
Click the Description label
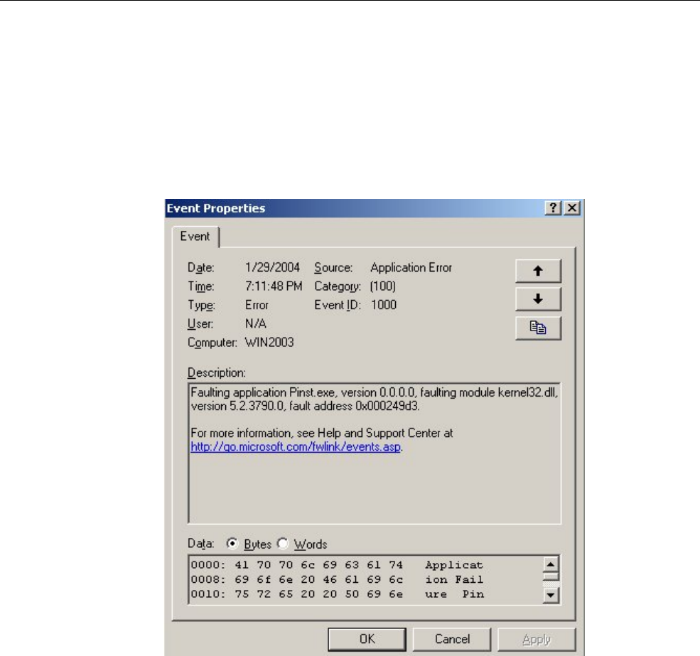point(217,373)
